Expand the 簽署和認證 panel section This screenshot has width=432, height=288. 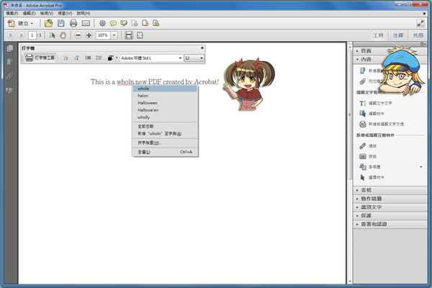click(390, 224)
